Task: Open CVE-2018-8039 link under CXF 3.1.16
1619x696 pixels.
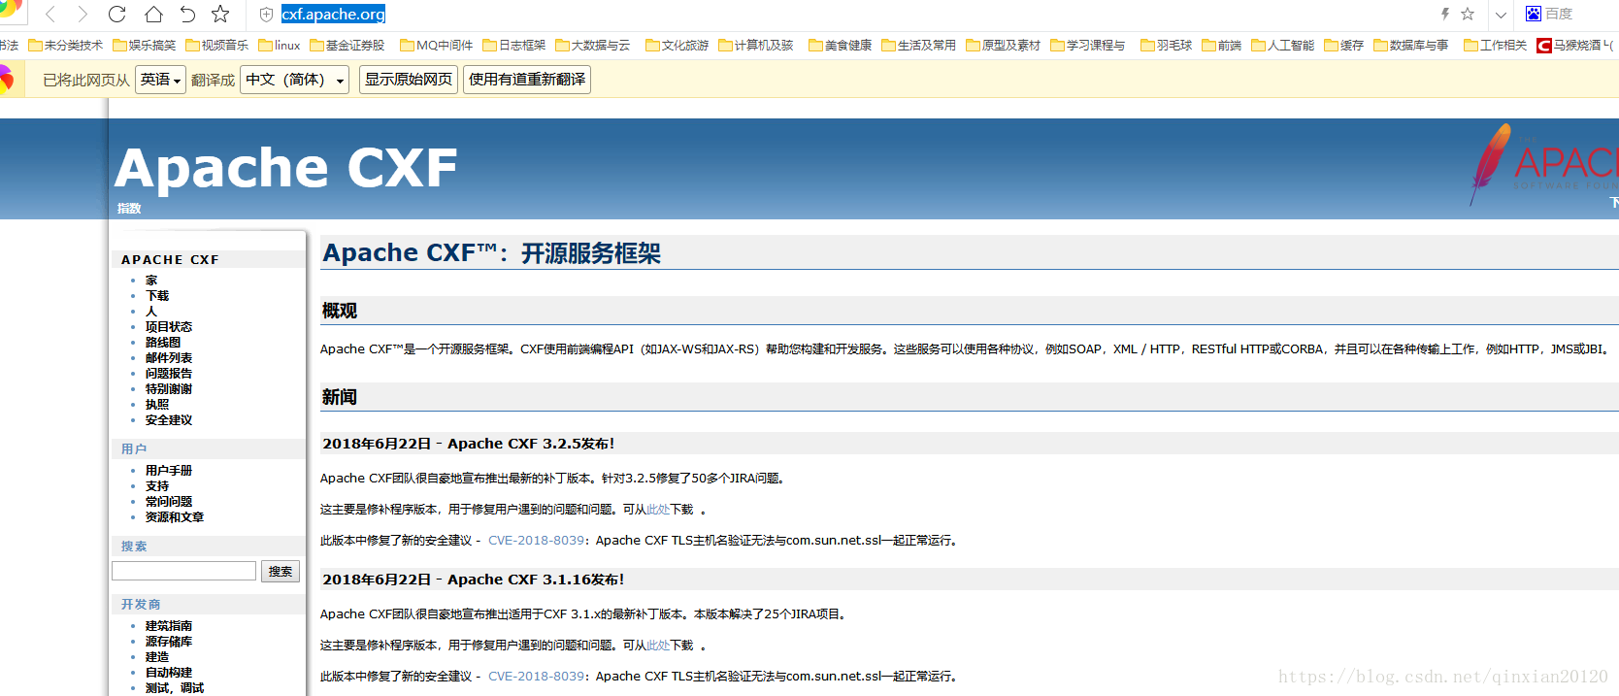Action: pos(536,677)
